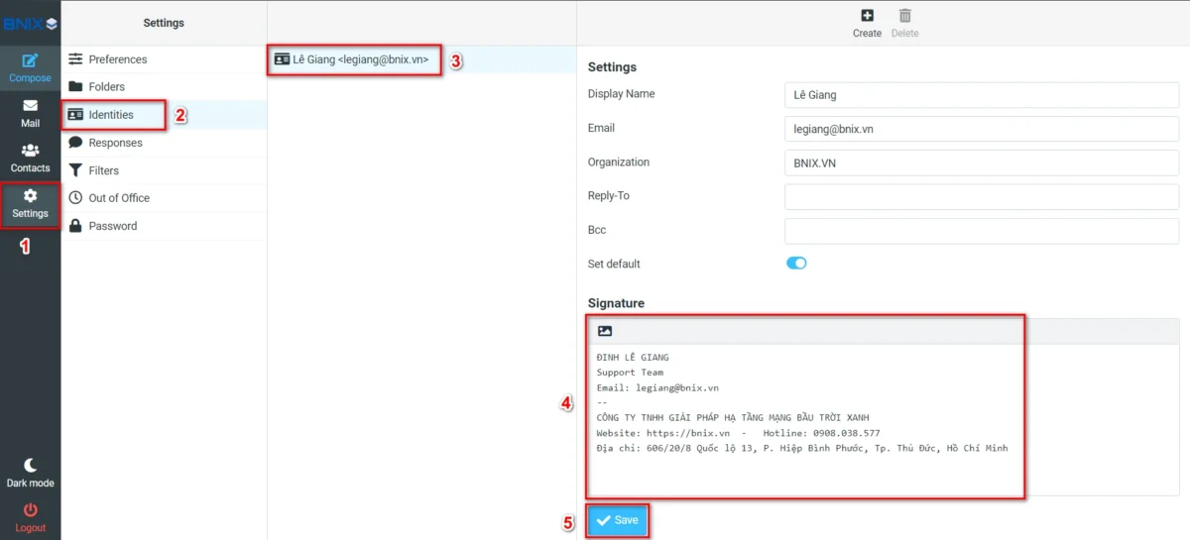1190x540 pixels.
Task: Open the Folders settings
Action: pos(165,87)
